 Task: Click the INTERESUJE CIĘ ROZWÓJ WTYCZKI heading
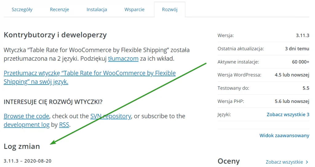pyautogui.click(x=53, y=102)
